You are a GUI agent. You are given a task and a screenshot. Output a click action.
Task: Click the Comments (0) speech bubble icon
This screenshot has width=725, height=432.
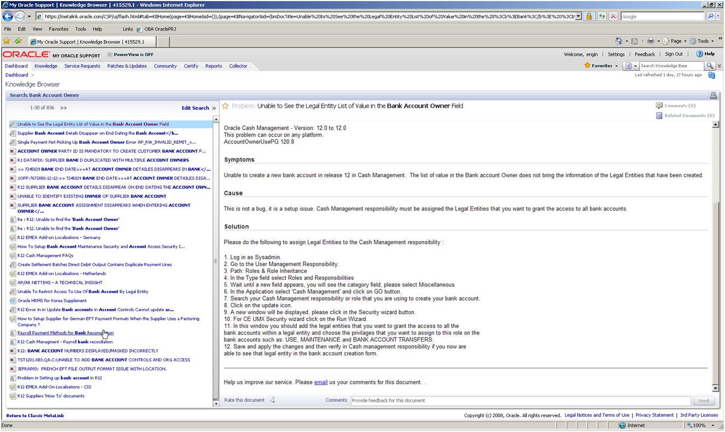pos(659,106)
